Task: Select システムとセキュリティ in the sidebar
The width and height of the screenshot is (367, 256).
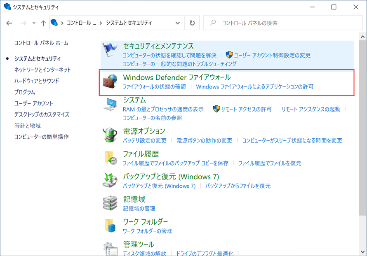Action: (38, 58)
